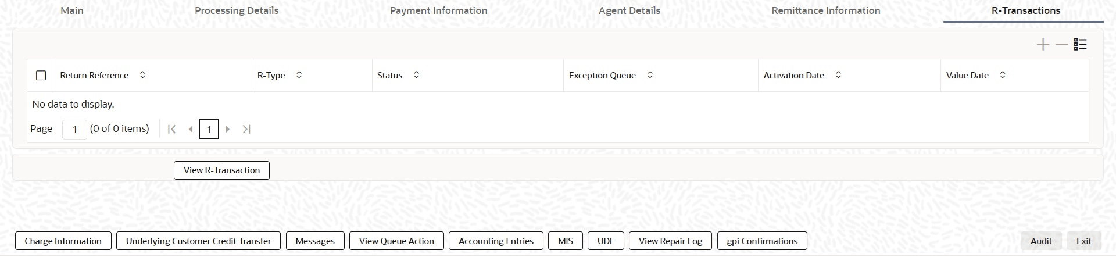The height and width of the screenshot is (257, 1116).
Task: Select the current page 1 button
Action: pos(209,129)
